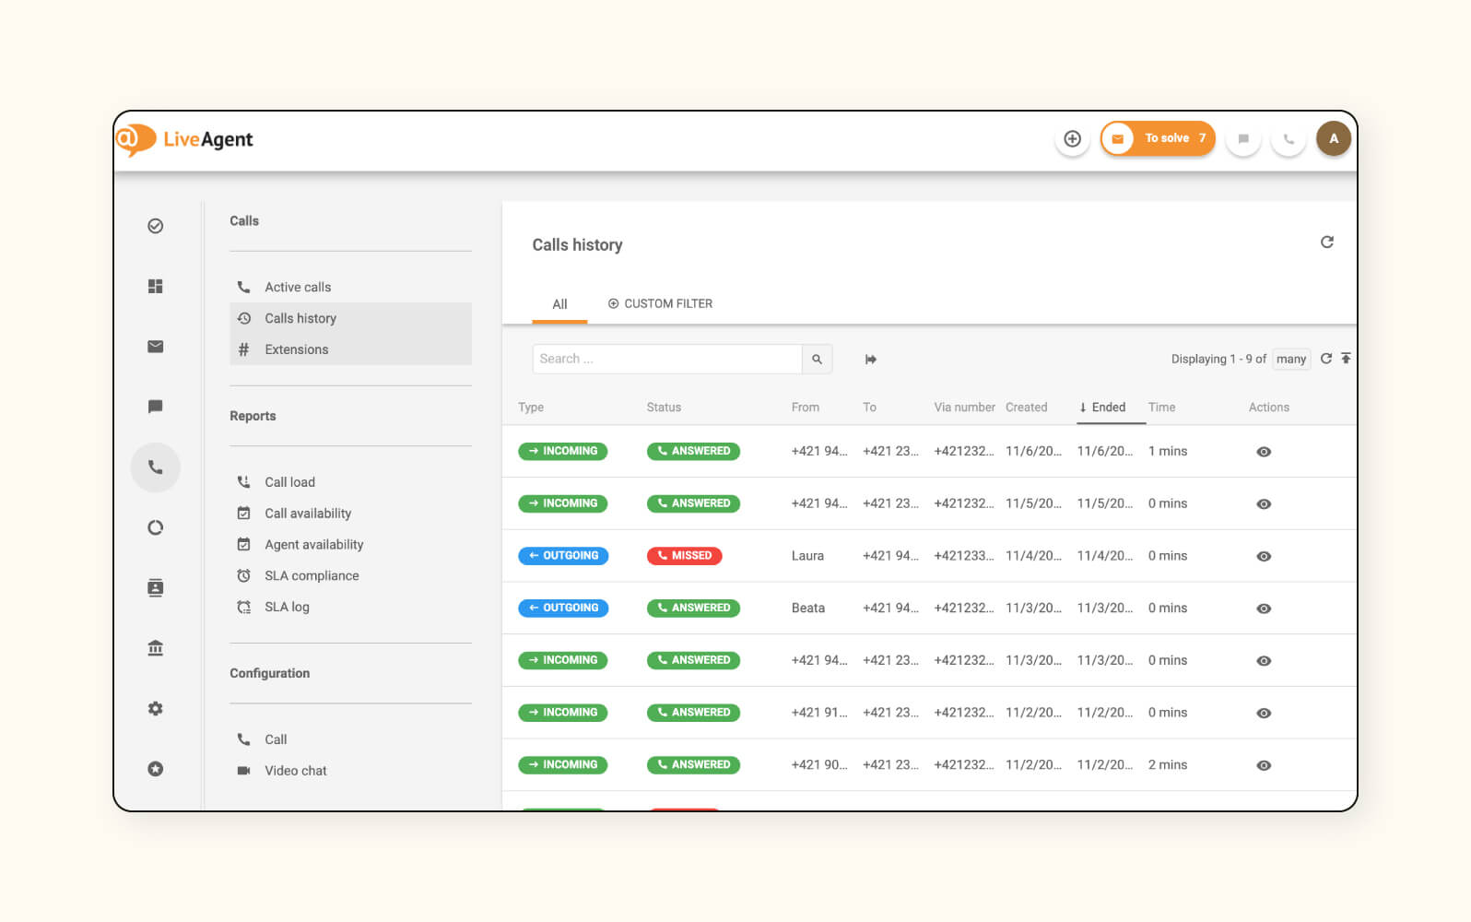Image resolution: width=1471 pixels, height=922 pixels.
Task: Open the To solve tickets button
Action: pos(1158,138)
